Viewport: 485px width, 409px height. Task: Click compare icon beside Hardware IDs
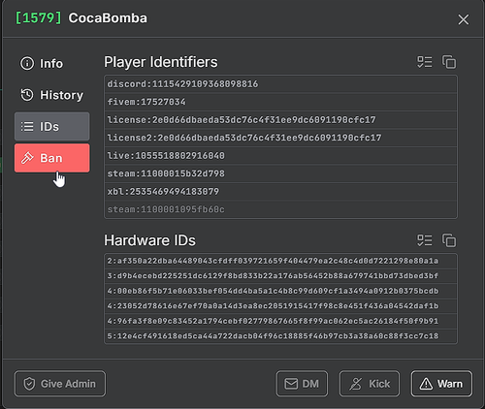[425, 240]
